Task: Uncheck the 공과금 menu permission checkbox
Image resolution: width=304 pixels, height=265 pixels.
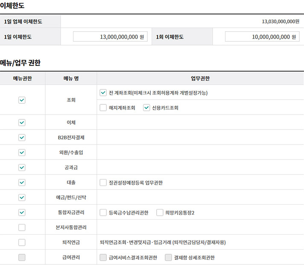Action: click(x=22, y=168)
